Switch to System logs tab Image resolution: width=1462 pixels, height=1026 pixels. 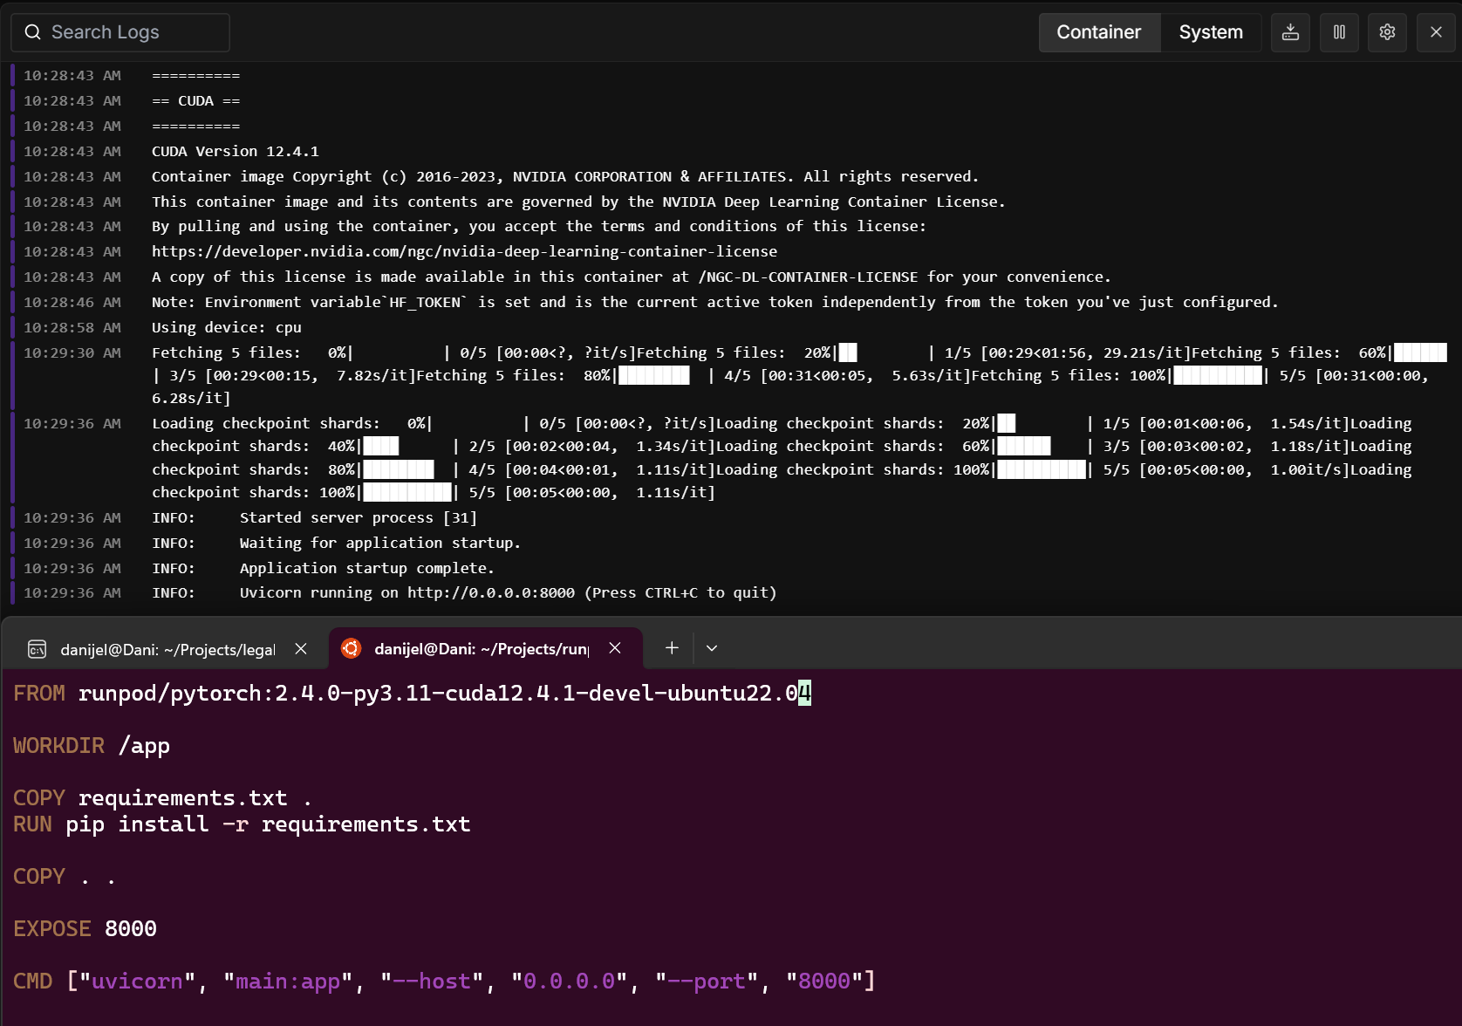(1211, 32)
